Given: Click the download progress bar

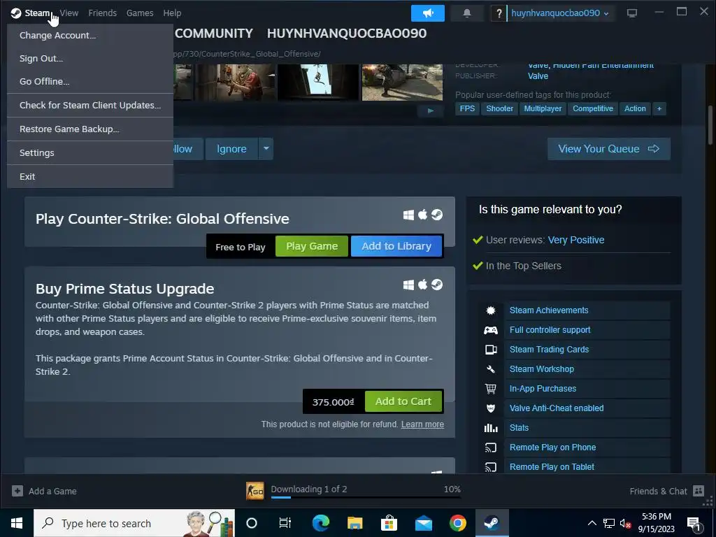Looking at the screenshot, I should coord(366,497).
